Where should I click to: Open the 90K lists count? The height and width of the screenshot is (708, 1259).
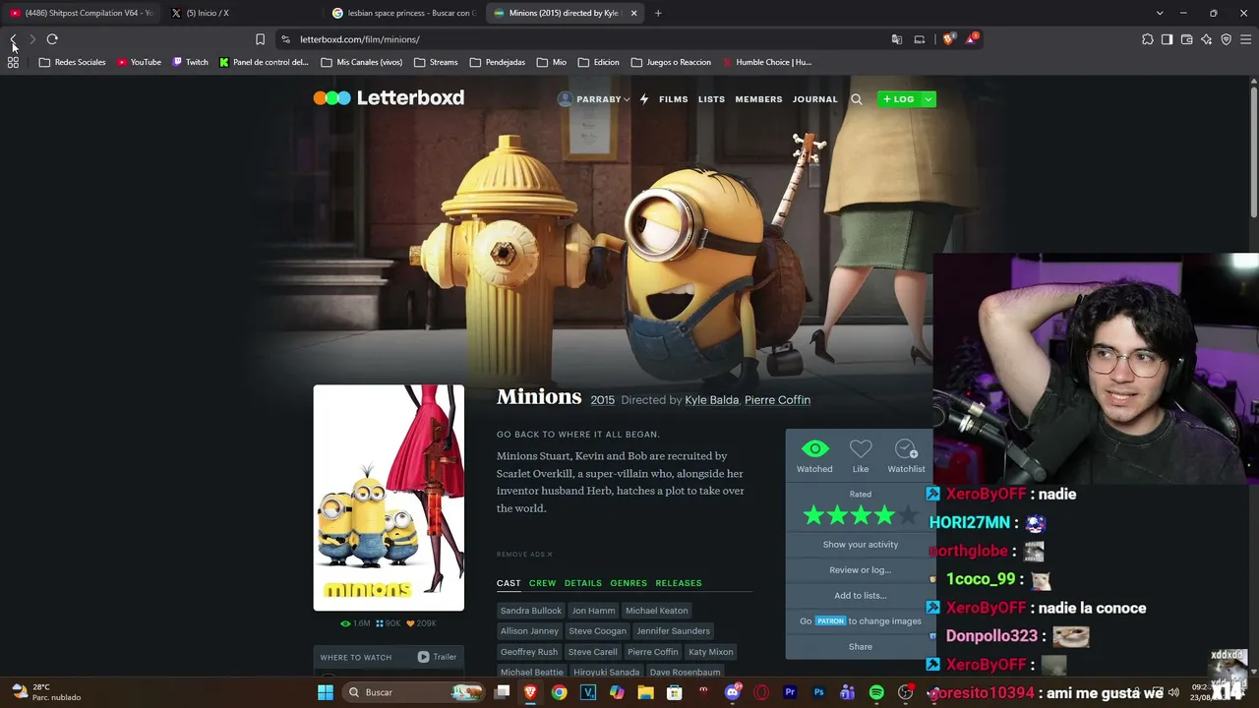pyautogui.click(x=389, y=623)
